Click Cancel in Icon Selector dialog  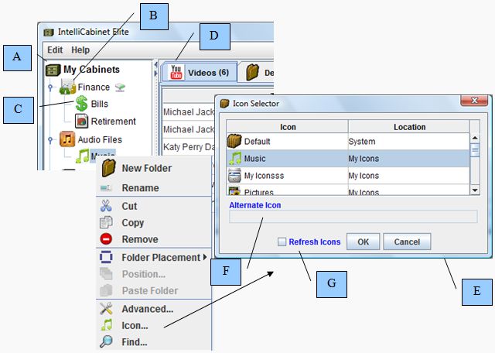coord(407,242)
